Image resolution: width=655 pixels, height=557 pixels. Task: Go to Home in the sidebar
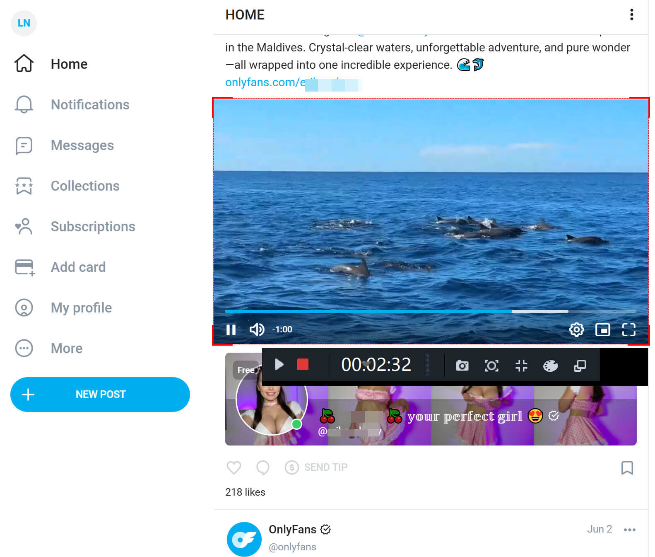[x=69, y=64]
